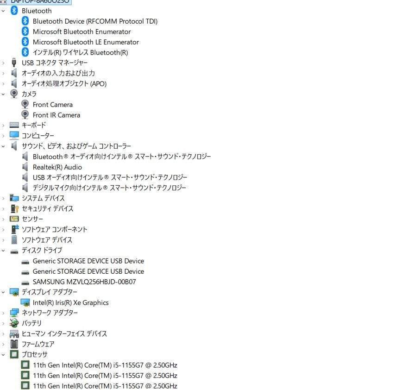The width and height of the screenshot is (408, 390).
Task: Select Bluetooth® オーディオ向けインテル® スマート・サウンド entry
Action: (122, 157)
